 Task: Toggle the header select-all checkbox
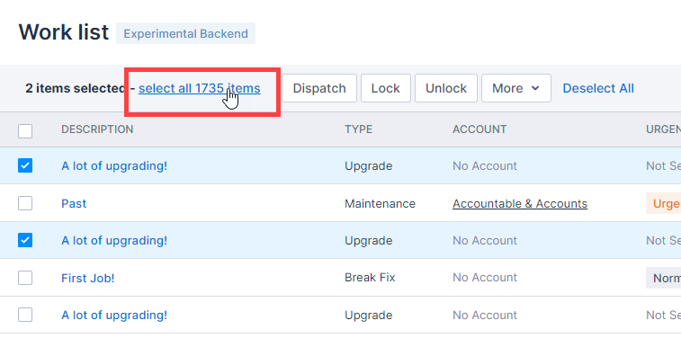(25, 131)
